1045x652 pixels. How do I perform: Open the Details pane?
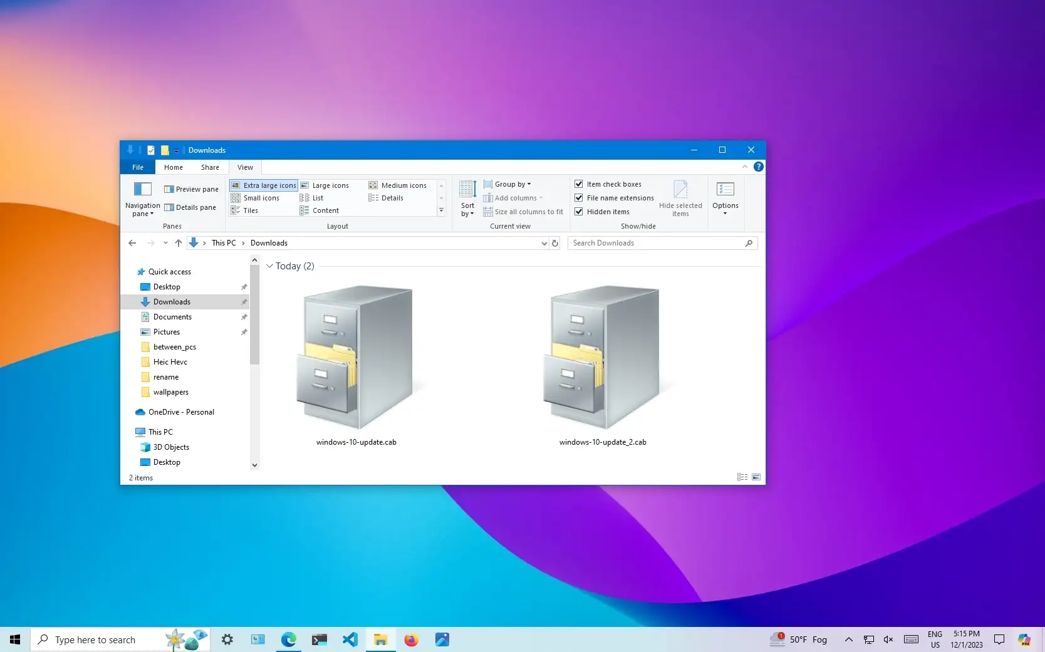pyautogui.click(x=191, y=207)
